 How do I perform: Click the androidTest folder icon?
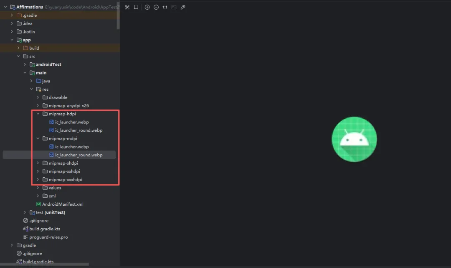click(x=32, y=64)
